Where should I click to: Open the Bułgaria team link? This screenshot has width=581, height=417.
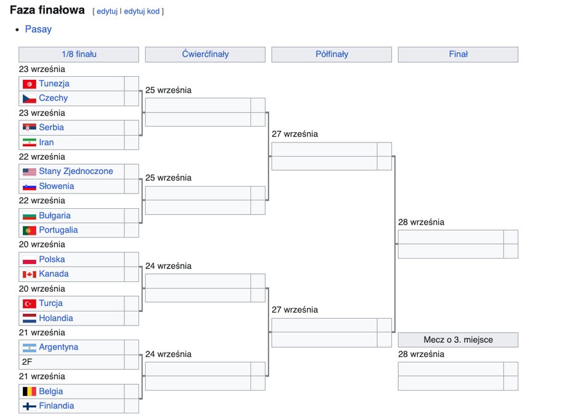[54, 216]
